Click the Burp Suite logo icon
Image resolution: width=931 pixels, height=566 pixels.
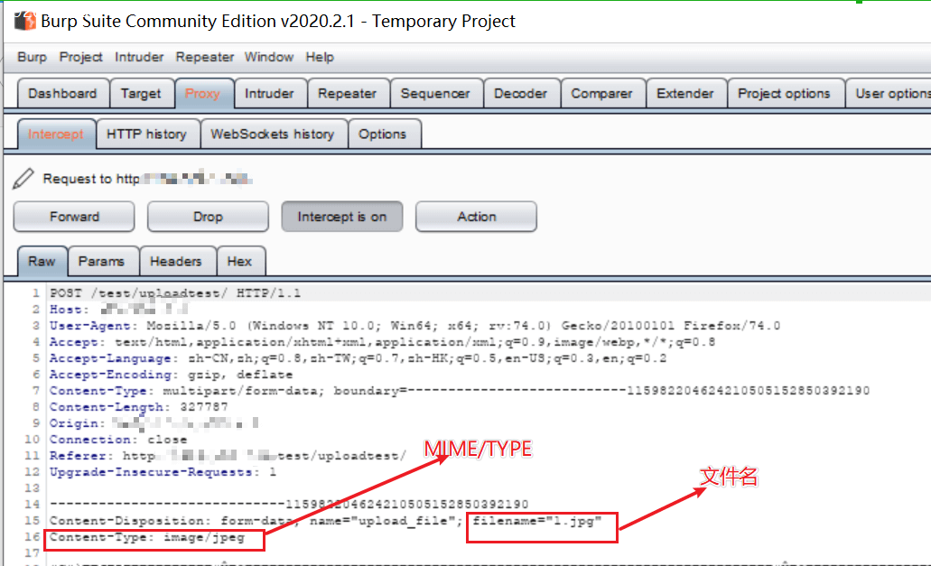pos(25,21)
